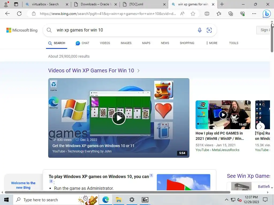Screen dimensions: 274x205
Task: Click the Sign in button
Action: [x=264, y=30]
